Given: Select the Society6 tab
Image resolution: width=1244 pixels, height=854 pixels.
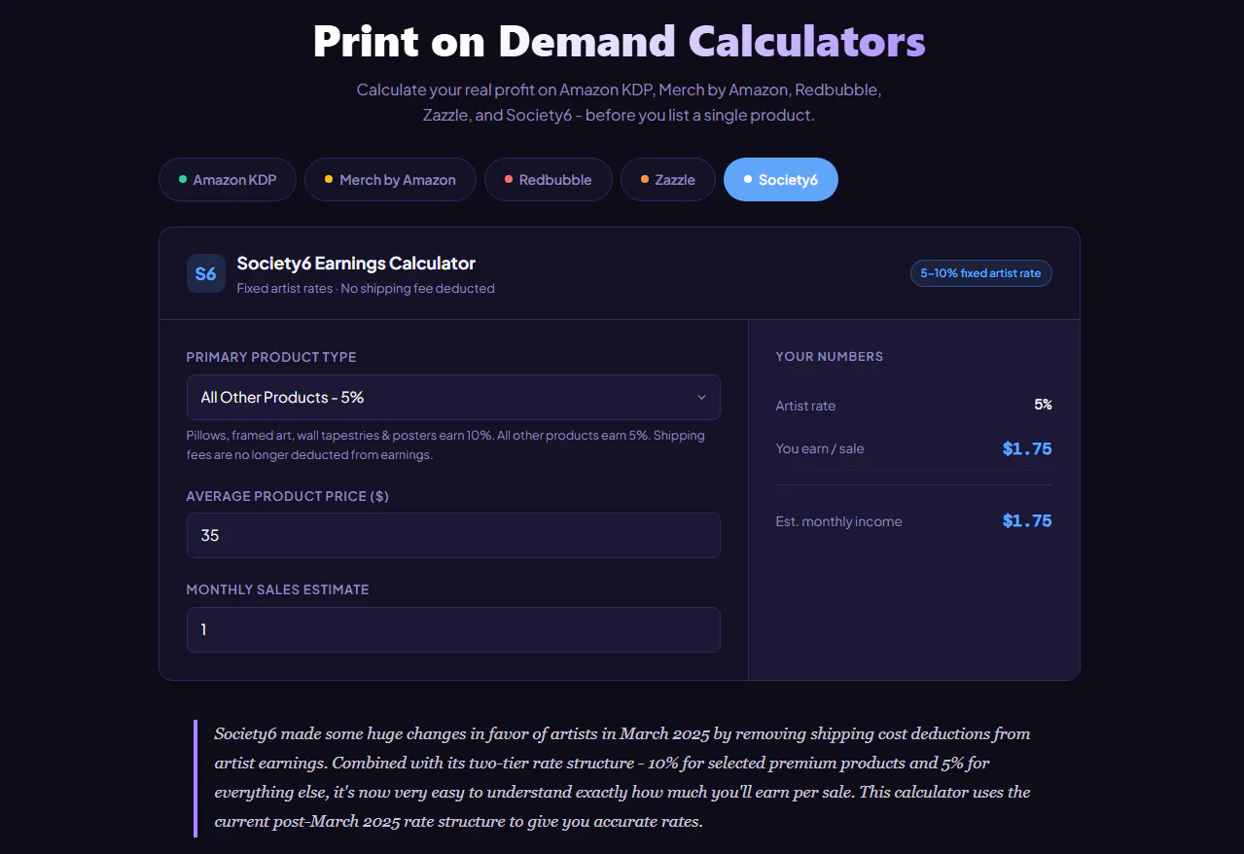Looking at the screenshot, I should 781,180.
